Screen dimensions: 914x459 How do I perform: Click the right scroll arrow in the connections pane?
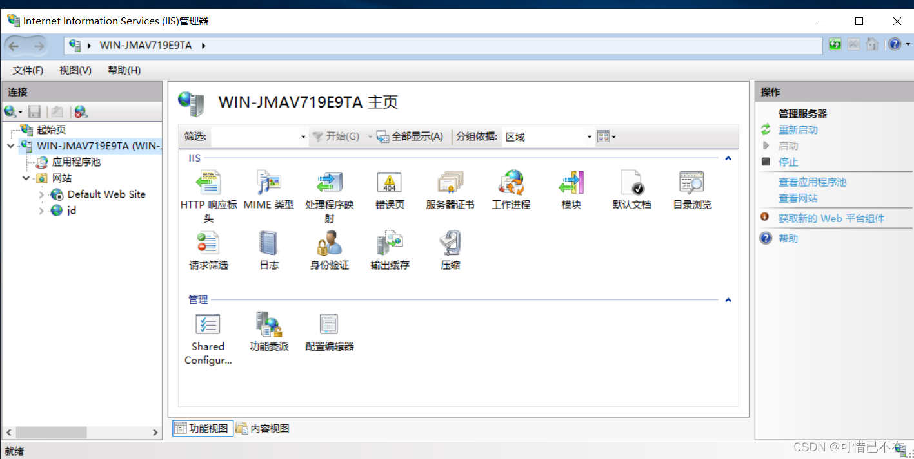[155, 433]
